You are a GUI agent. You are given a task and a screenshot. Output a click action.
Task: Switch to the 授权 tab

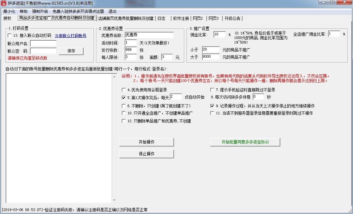[8, 18]
